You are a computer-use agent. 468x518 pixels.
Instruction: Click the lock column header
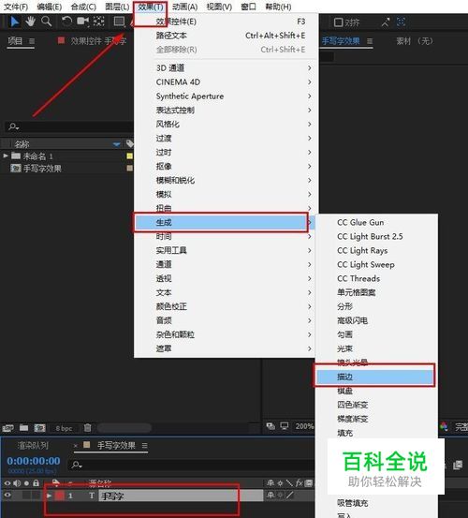click(36, 483)
